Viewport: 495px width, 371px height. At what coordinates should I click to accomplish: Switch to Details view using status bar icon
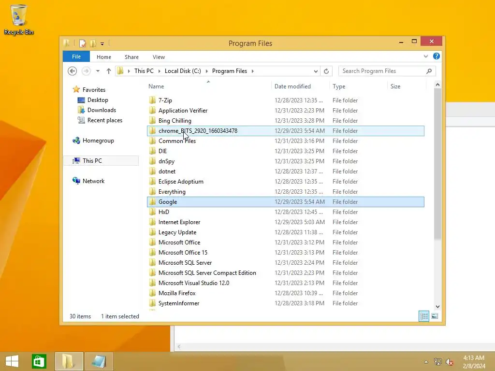click(424, 316)
